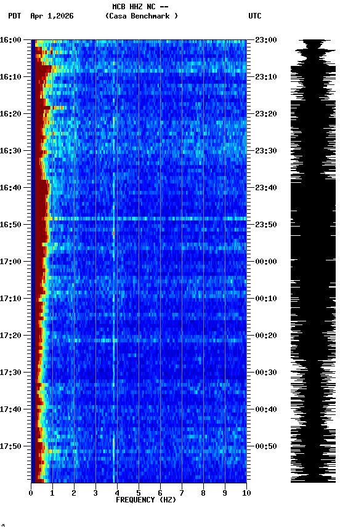Click frequency axis tick label 4

pyautogui.click(x=117, y=493)
